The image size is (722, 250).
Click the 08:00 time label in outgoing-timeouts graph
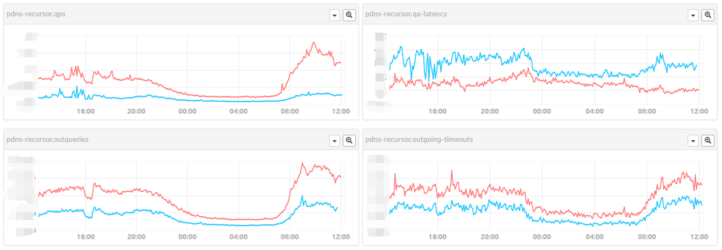pyautogui.click(x=646, y=237)
